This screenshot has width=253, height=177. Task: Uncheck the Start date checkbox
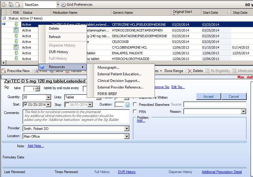[x=25, y=105]
